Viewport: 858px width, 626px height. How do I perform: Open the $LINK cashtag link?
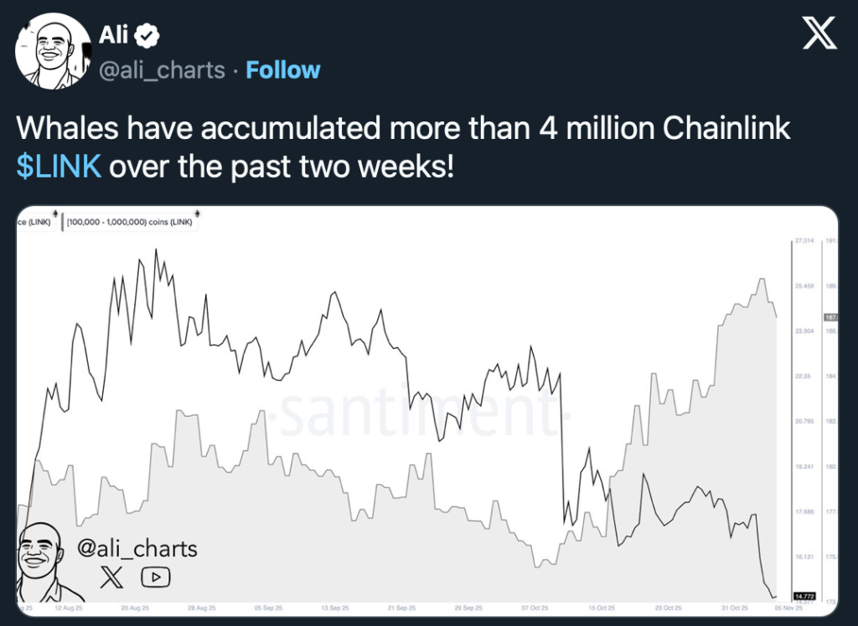pyautogui.click(x=59, y=166)
